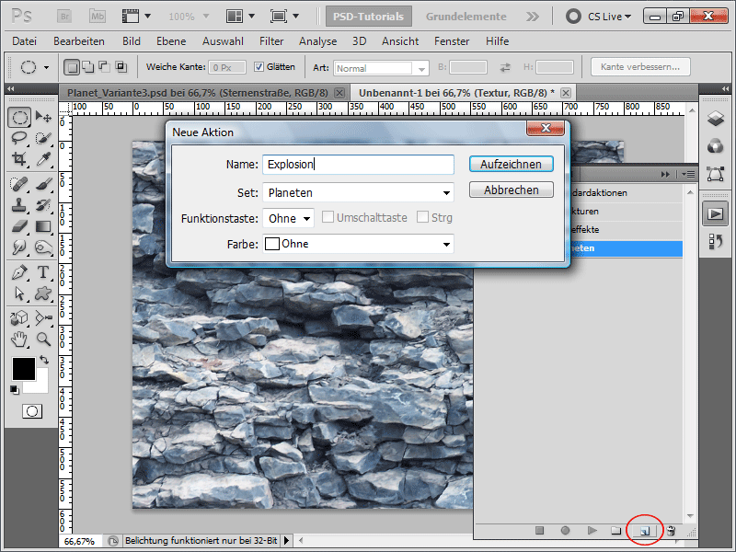This screenshot has width=736, height=552.
Task: Swap foreground and background colors
Action: [x=44, y=360]
